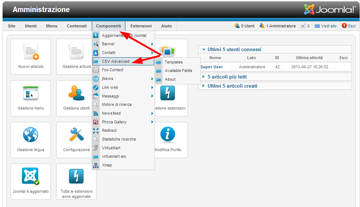Open the Estensioni menu
The width and height of the screenshot is (360, 207).
pyautogui.click(x=141, y=26)
